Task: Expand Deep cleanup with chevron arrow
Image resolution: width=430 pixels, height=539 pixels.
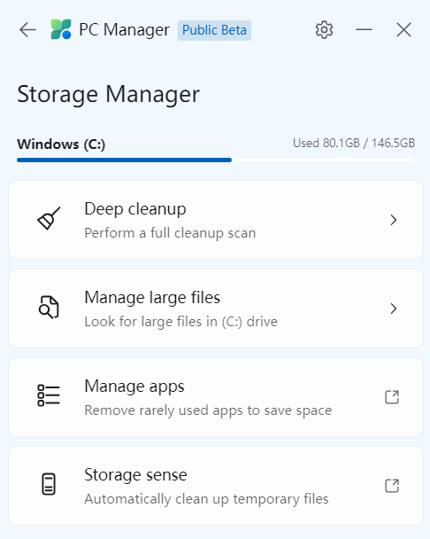Action: 394,220
